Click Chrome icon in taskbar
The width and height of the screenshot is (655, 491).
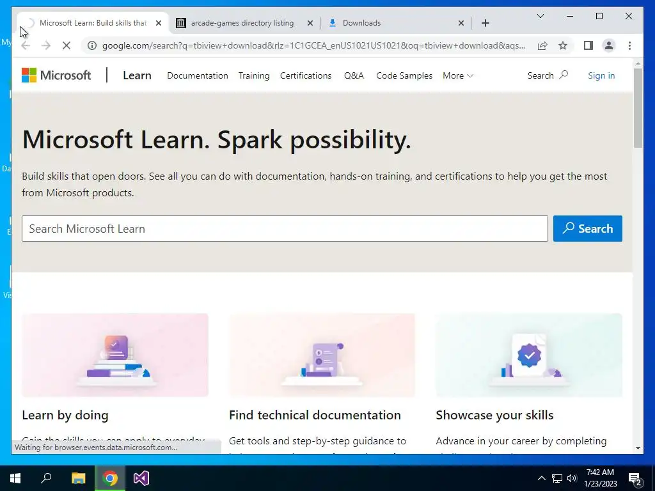coord(110,478)
